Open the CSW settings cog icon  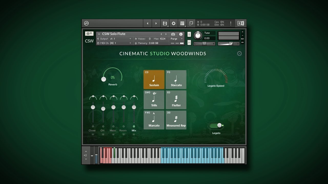point(239,53)
